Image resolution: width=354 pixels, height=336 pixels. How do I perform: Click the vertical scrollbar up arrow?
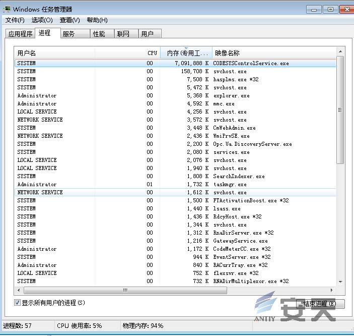340,52
